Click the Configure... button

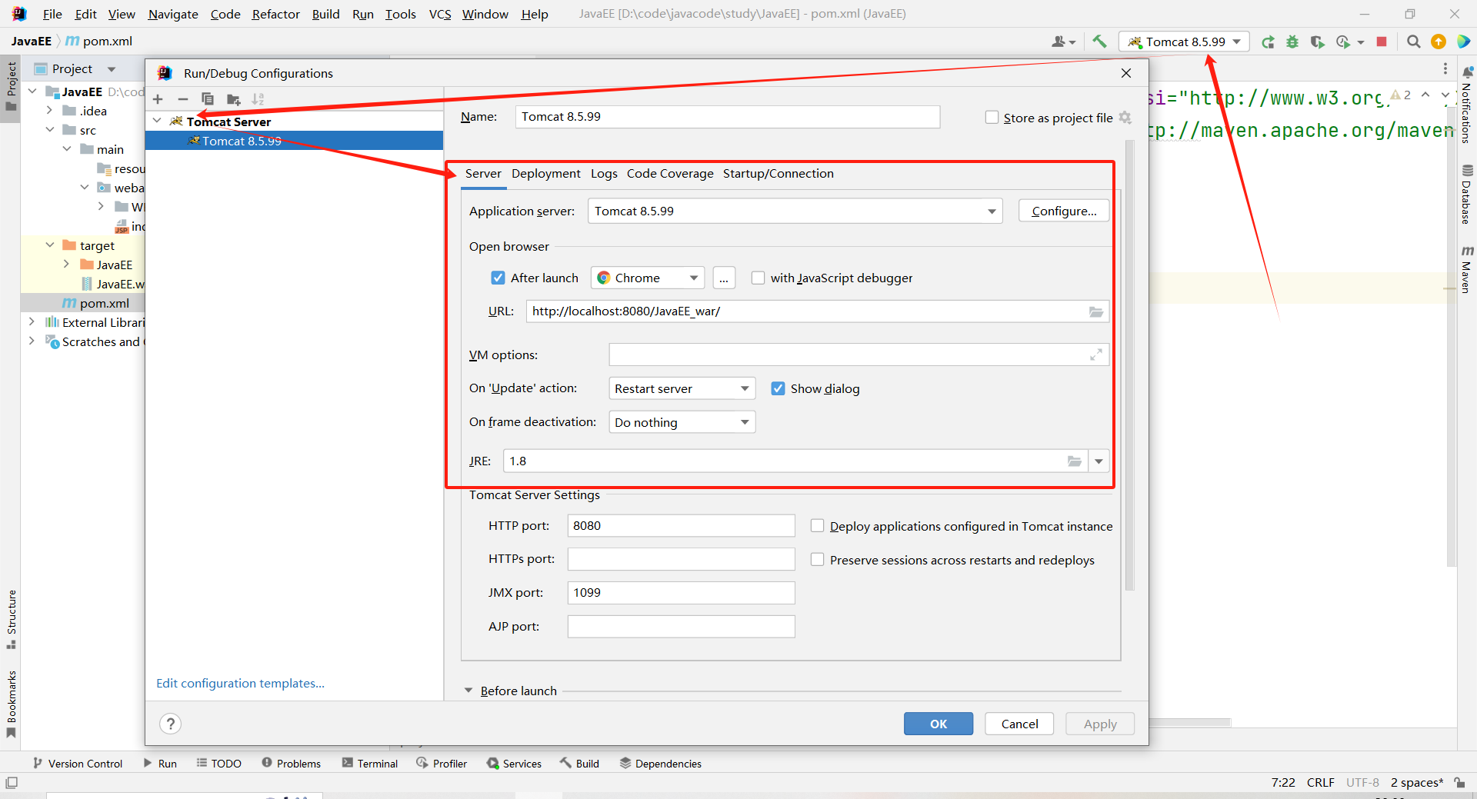[1064, 211]
